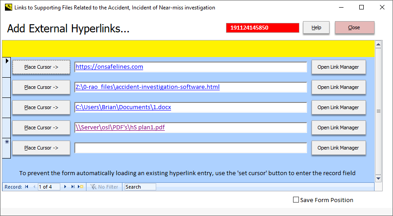Click the scrollbar up arrow

tap(379, 44)
